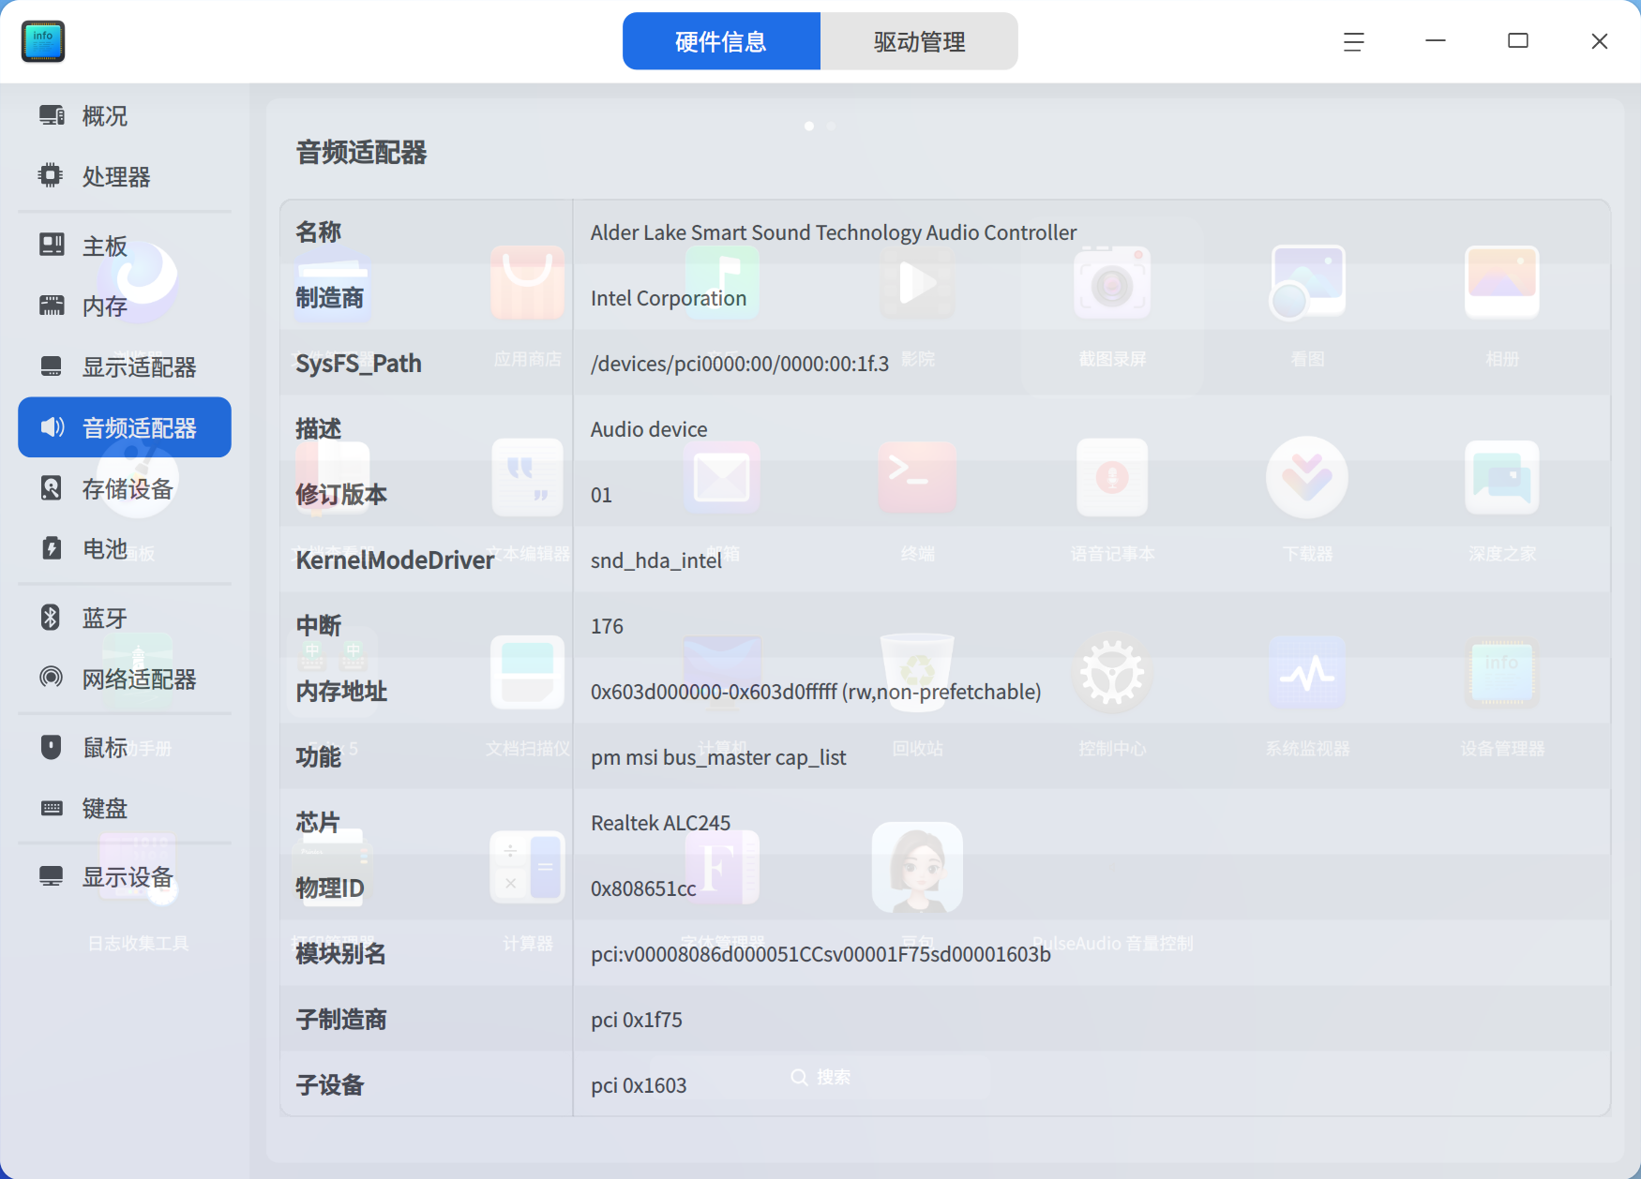Select the 蓝牙 Bluetooth icon
The height and width of the screenshot is (1179, 1641).
[52, 617]
